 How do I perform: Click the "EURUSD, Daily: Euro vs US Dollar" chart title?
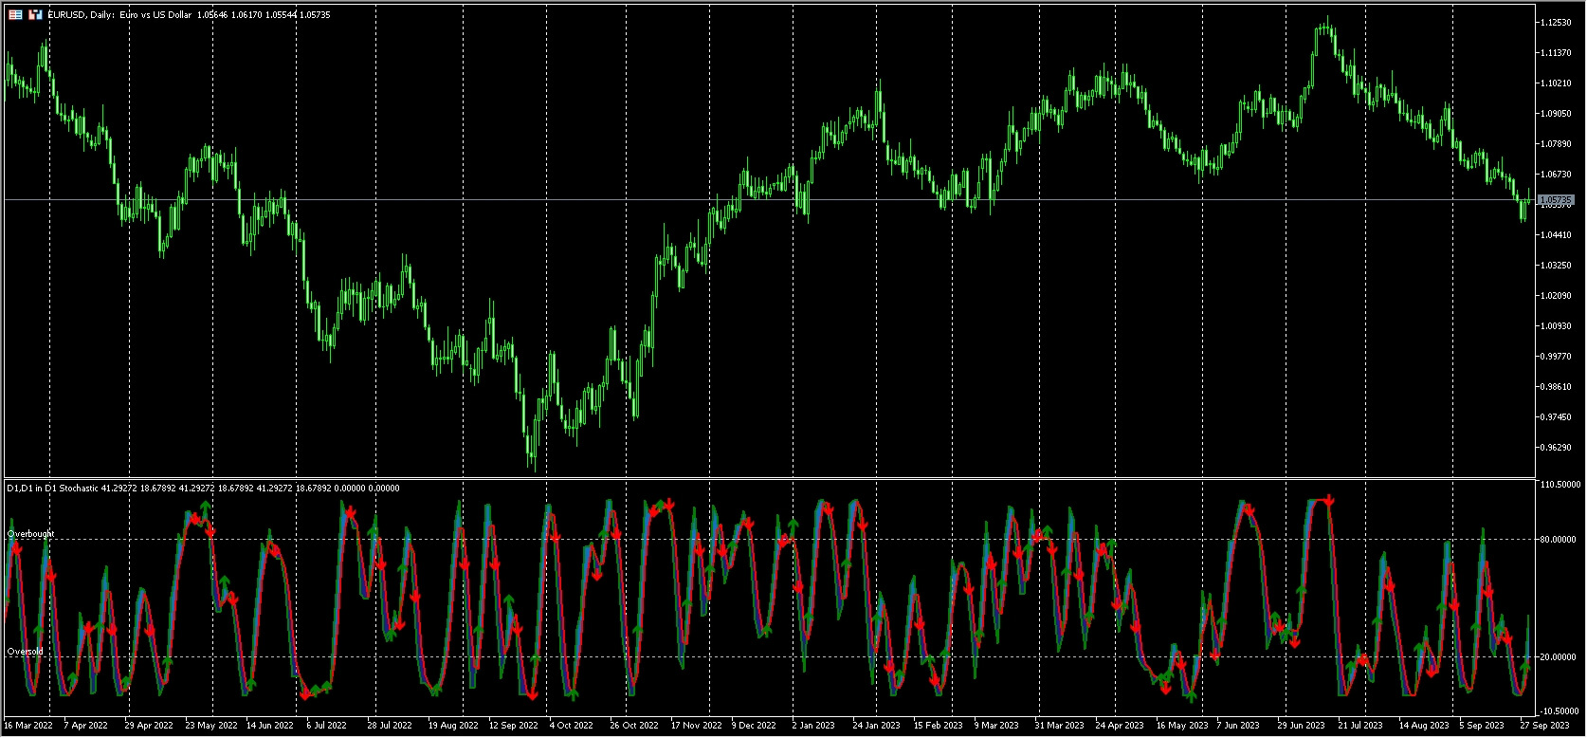119,15
